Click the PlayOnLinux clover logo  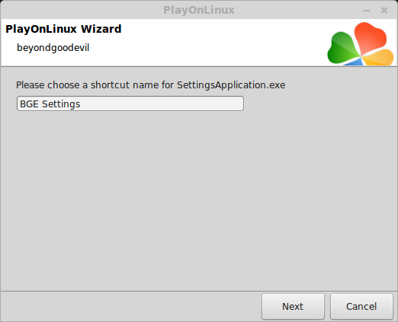(x=361, y=43)
